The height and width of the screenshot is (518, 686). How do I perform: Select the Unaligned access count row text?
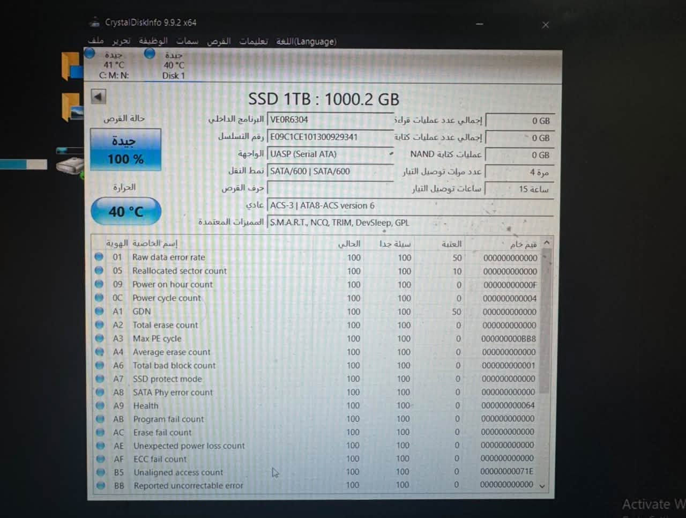[178, 472]
